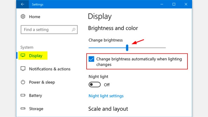Maximize the Settings window
This screenshot has height=117, width=208.
tap(174, 4)
